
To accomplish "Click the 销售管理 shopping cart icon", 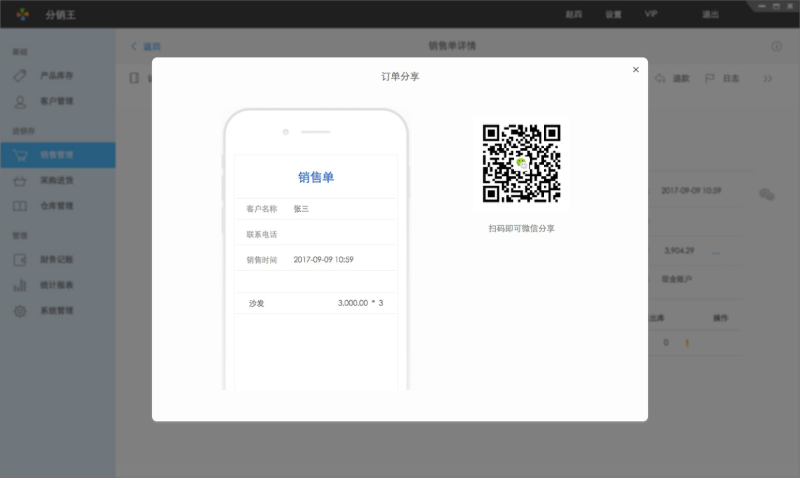I will (20, 153).
